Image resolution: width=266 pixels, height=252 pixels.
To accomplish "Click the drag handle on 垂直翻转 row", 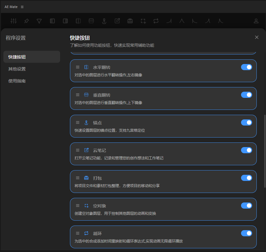I will point(78,95).
